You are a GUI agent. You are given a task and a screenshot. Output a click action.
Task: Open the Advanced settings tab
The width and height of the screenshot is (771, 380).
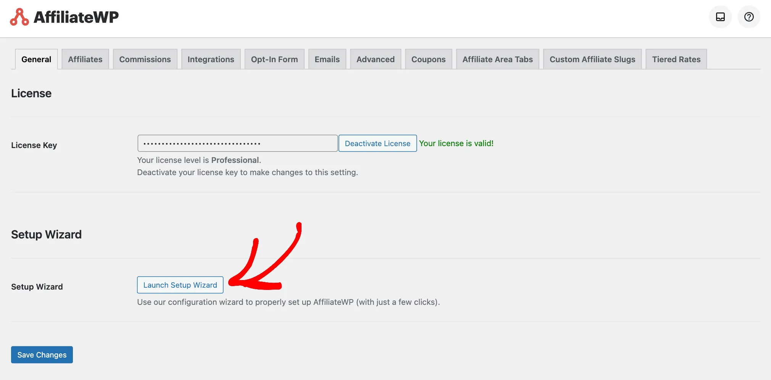[376, 59]
